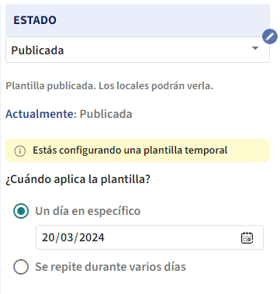Click the 'Actualmente' label
This screenshot has width=280, height=294.
coord(40,114)
